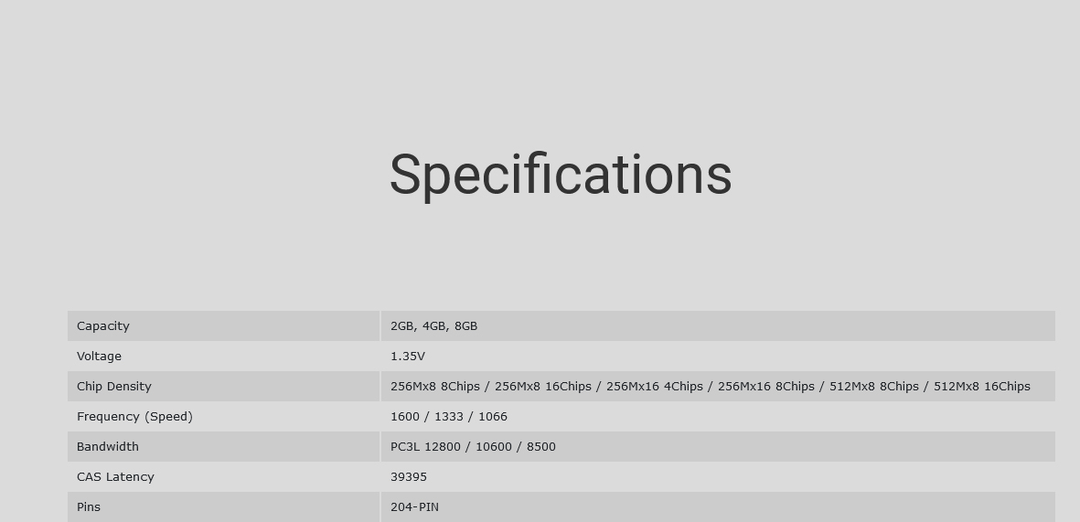
Task: Select the Pins row label
Action: click(x=89, y=506)
